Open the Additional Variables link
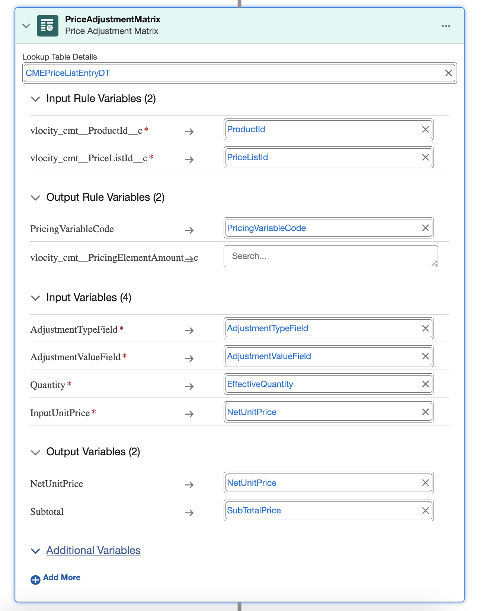 click(93, 550)
